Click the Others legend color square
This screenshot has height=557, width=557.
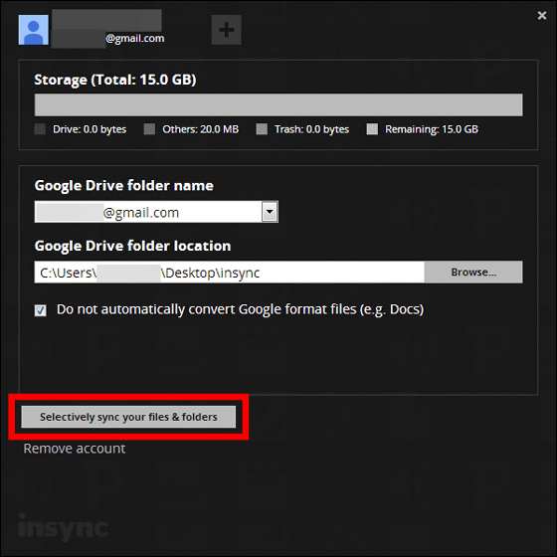click(x=149, y=129)
